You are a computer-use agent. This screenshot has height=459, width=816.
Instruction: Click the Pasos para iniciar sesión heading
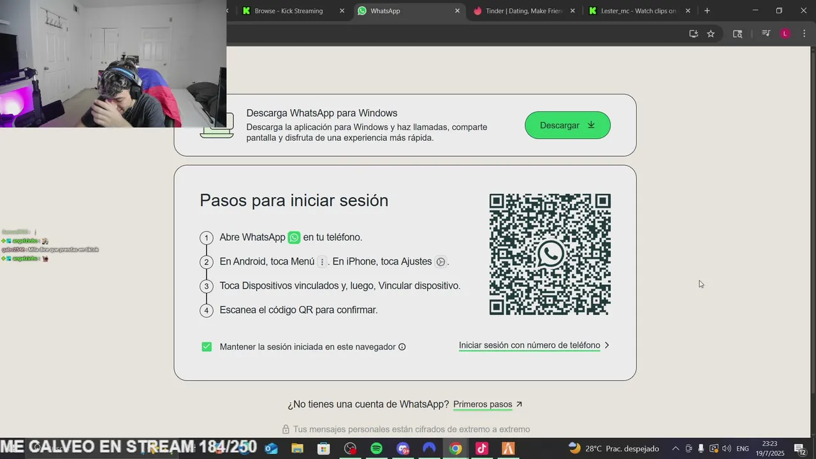click(294, 200)
